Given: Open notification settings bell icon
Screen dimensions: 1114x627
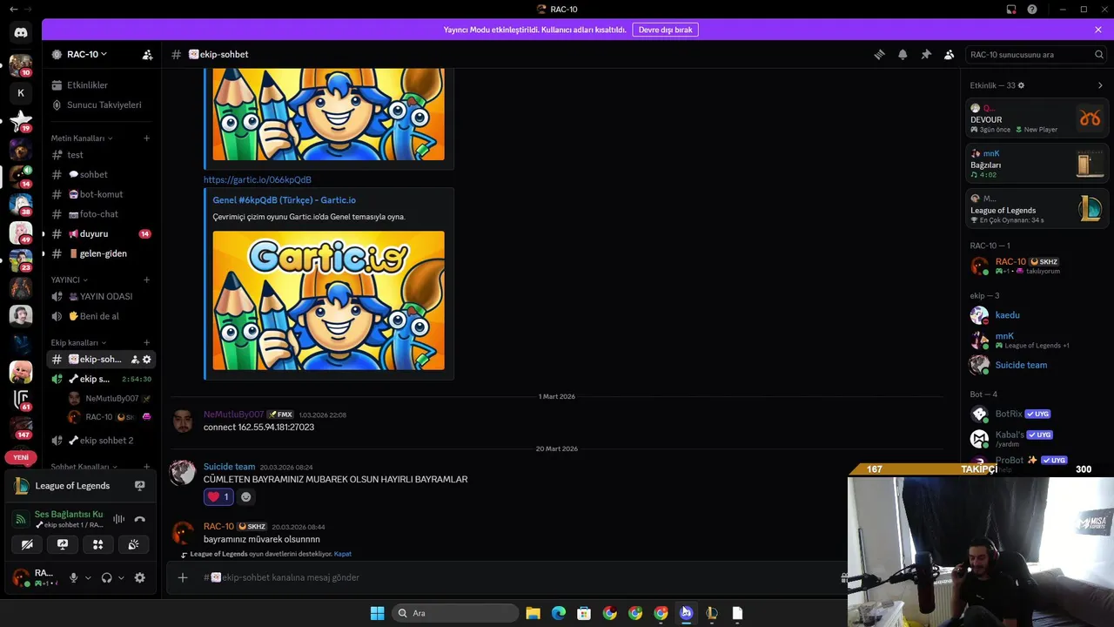Looking at the screenshot, I should click(x=903, y=54).
